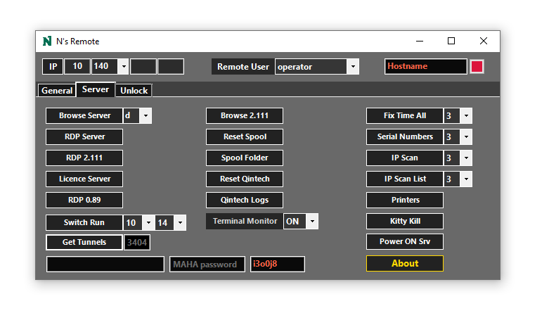Click the IP label button

53,67
